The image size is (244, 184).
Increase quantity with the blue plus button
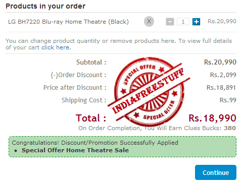pos(196,22)
